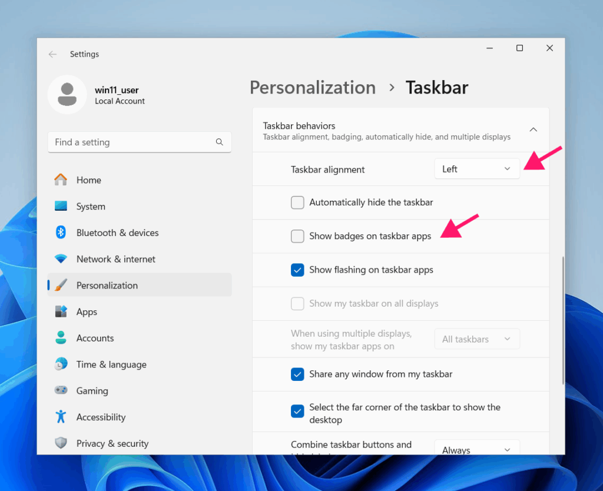The width and height of the screenshot is (603, 491).
Task: Select Bluetooth & devices
Action: 139,233
